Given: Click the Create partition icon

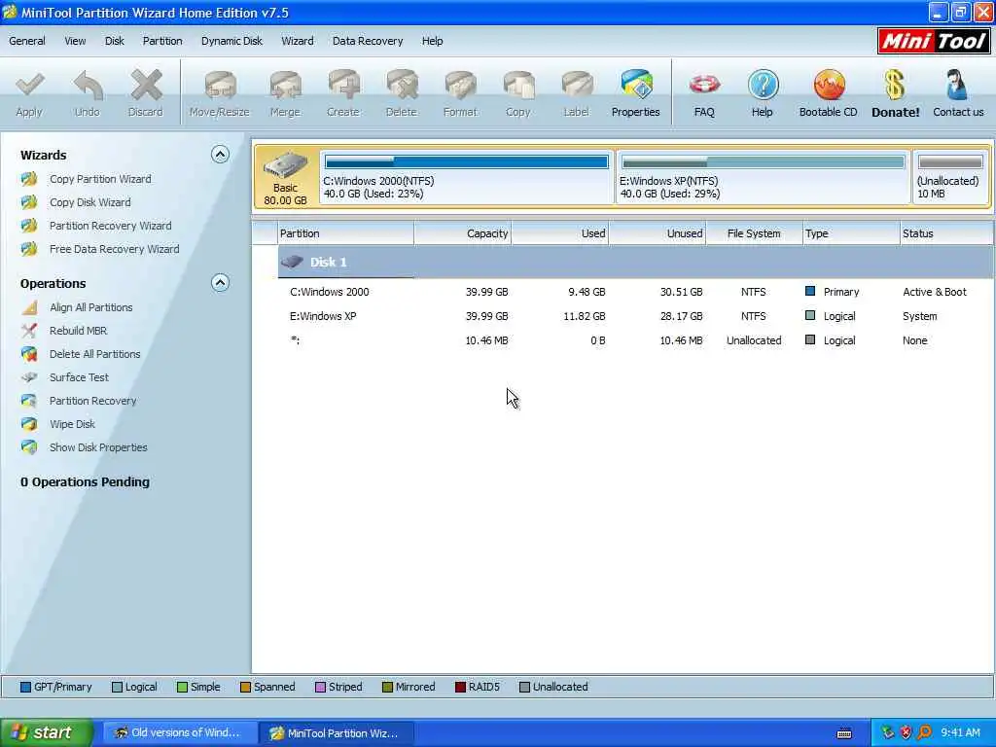Looking at the screenshot, I should point(343,85).
